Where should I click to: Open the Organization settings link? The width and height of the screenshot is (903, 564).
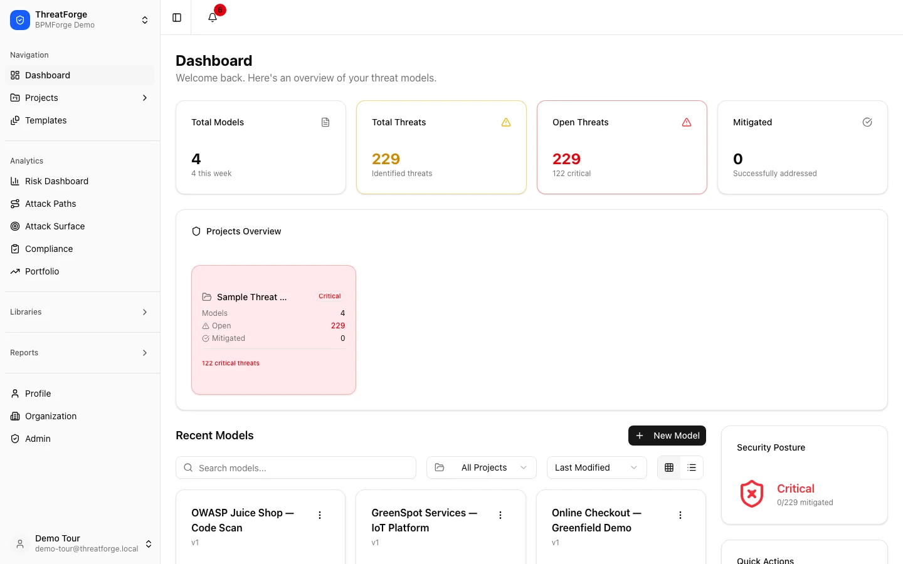[80, 416]
